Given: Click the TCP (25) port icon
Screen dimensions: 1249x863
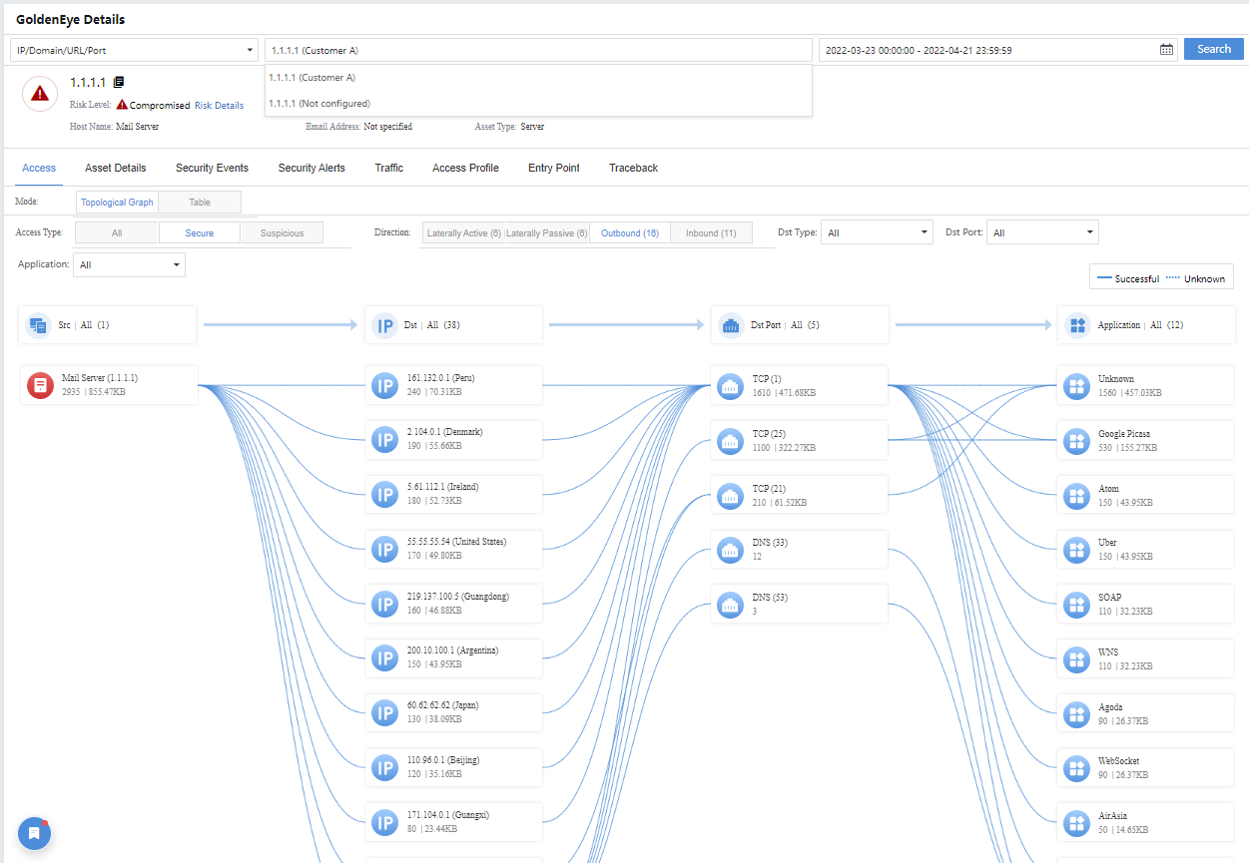Looking at the screenshot, I should coord(730,440).
